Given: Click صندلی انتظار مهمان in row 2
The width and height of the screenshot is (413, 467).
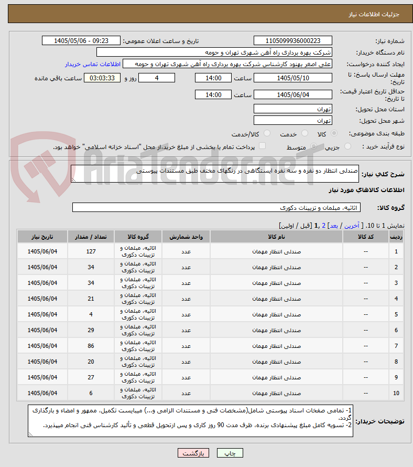Looking at the screenshot, I should click(x=276, y=268).
